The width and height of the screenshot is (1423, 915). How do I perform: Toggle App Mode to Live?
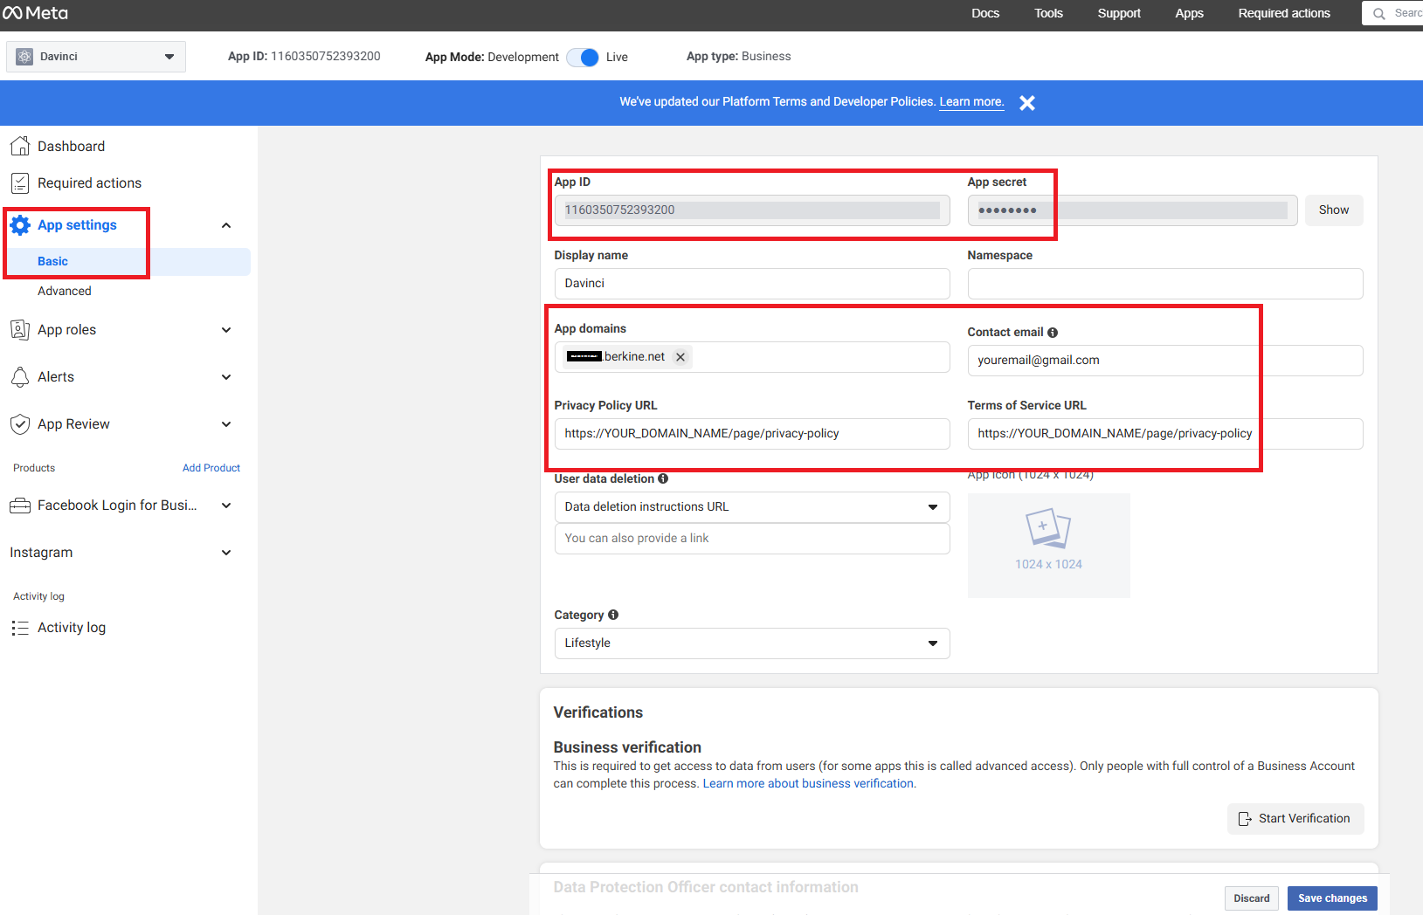pos(583,58)
